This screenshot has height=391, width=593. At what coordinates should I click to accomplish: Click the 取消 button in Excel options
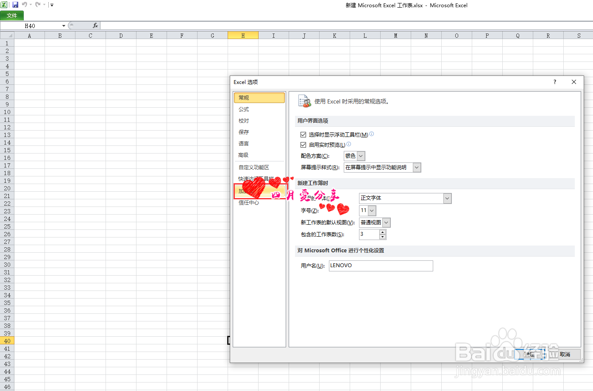click(x=564, y=355)
